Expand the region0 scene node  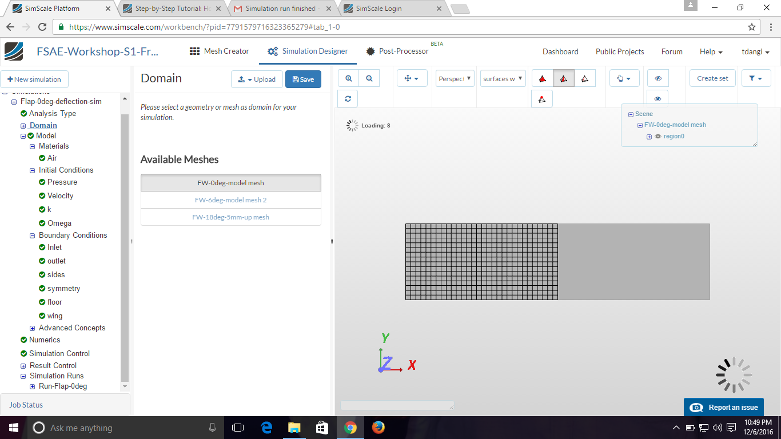tap(649, 137)
